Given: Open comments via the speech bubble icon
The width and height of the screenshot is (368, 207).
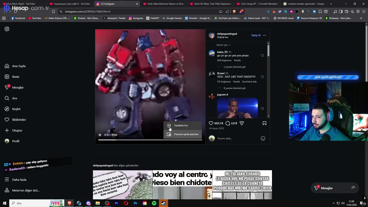Looking at the screenshot, I should click(228, 123).
